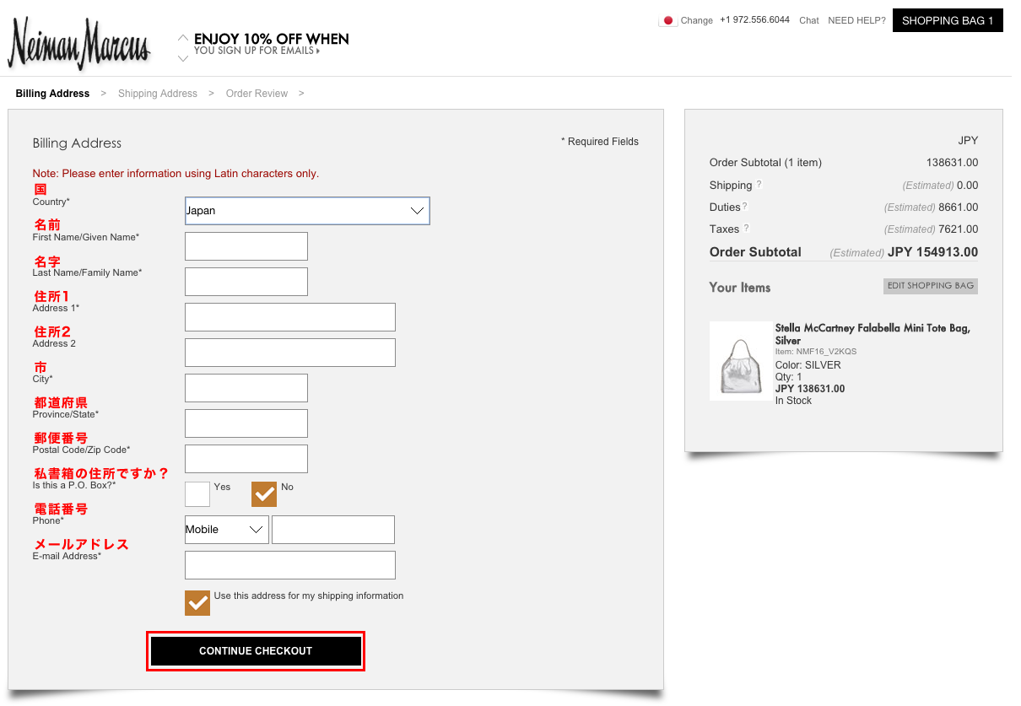Uncheck Use this address for shipping
Viewport: 1021px width, 706px height.
pyautogui.click(x=197, y=602)
